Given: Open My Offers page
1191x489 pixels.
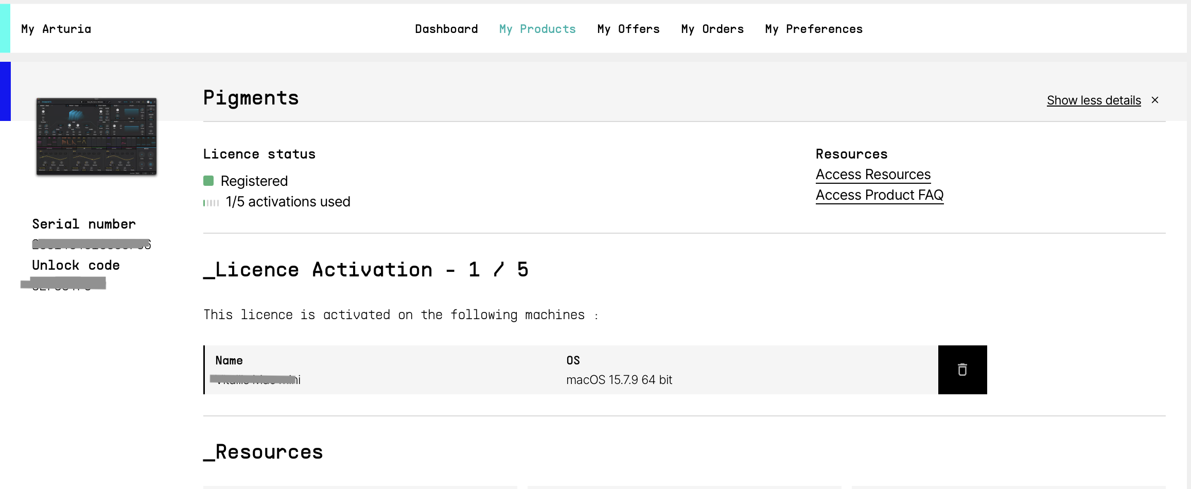Looking at the screenshot, I should click(628, 29).
